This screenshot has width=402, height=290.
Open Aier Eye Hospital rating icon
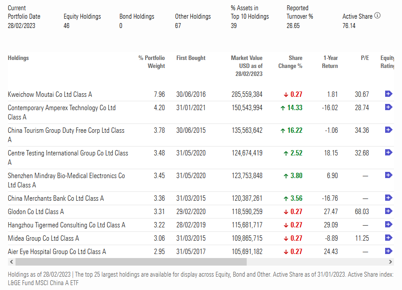[x=388, y=251]
